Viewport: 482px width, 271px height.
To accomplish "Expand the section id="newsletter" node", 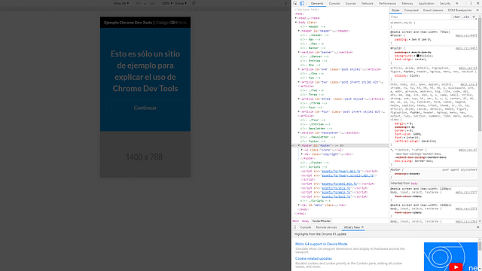I will pyautogui.click(x=299, y=132).
